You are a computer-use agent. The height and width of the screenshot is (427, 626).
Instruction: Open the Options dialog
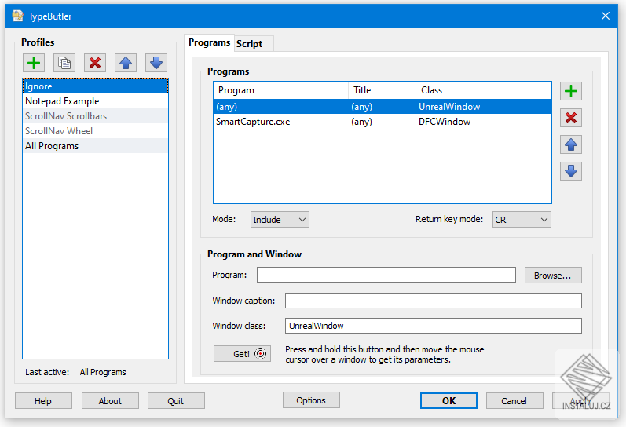(x=311, y=400)
